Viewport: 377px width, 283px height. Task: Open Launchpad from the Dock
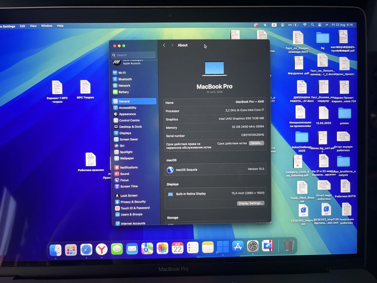71,250
